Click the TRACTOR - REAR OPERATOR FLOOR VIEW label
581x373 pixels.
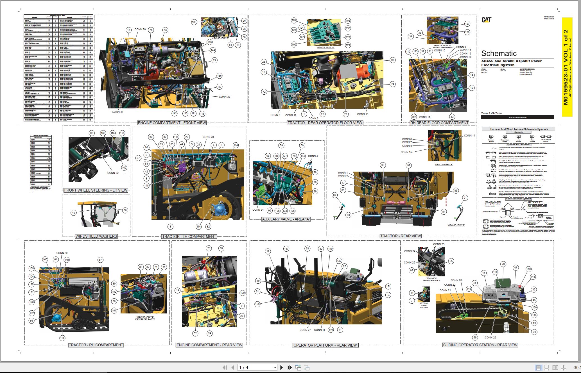tap(325, 123)
